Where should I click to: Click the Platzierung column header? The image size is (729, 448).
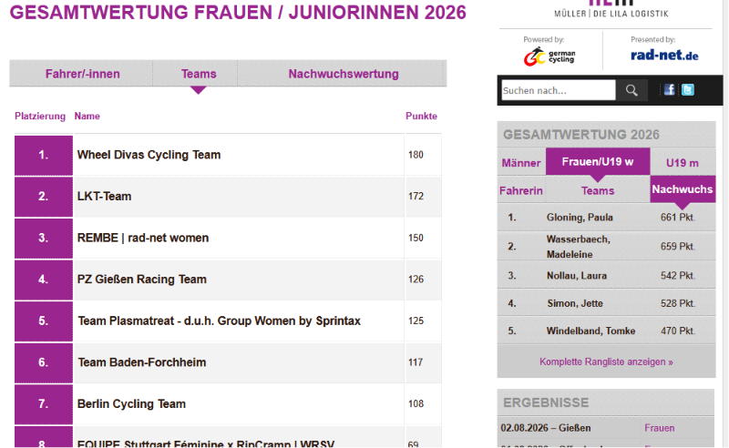40,117
